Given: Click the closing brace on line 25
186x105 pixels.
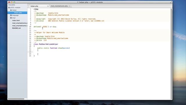Looking at the screenshot, I should point(34,56).
